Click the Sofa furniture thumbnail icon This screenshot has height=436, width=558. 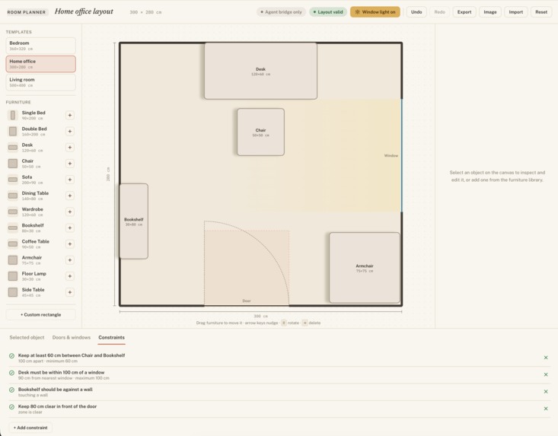(x=13, y=180)
